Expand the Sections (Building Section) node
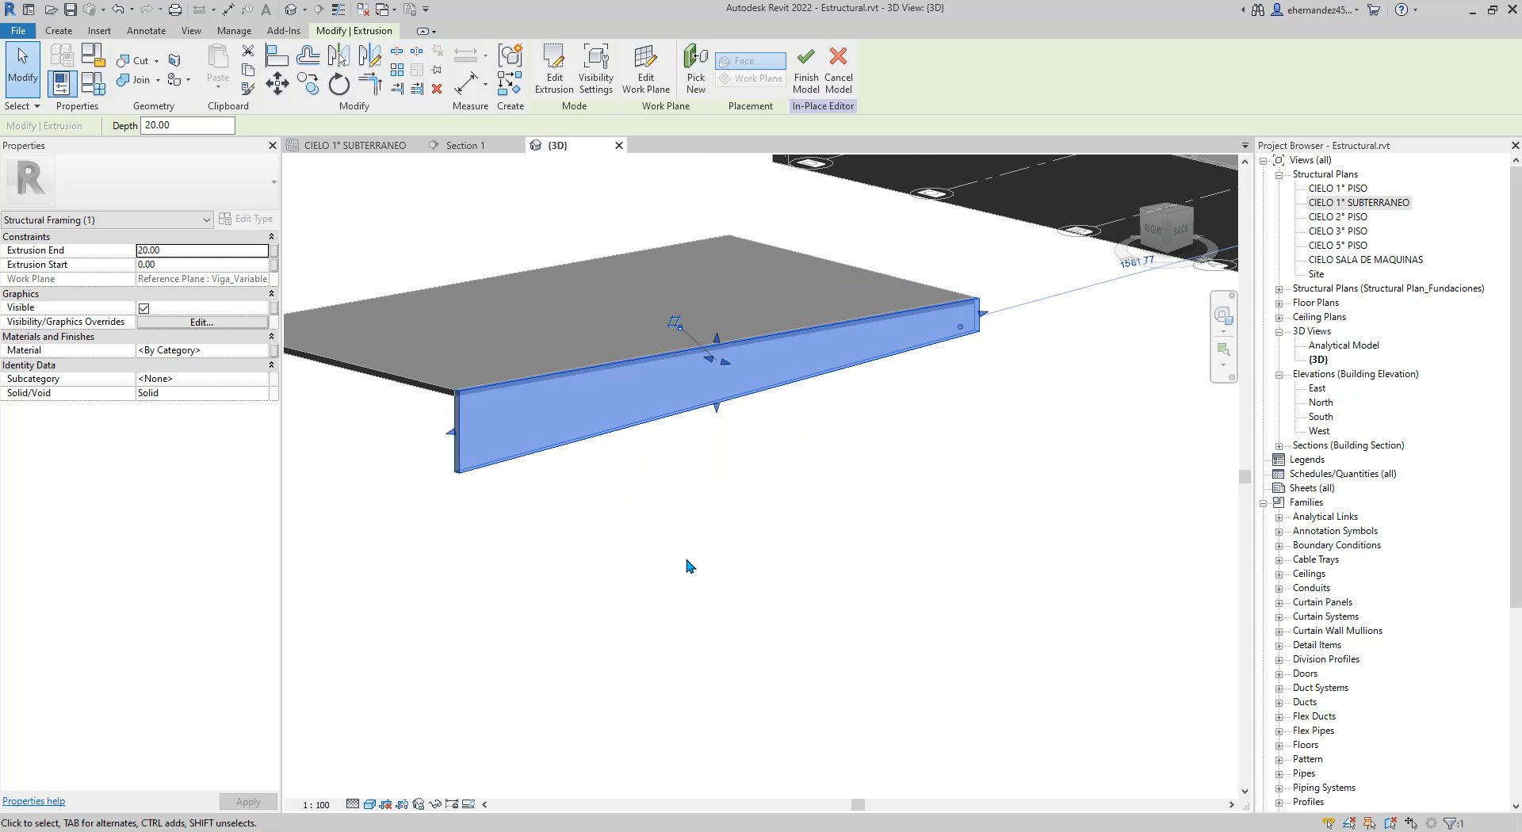This screenshot has width=1522, height=832. click(1279, 446)
